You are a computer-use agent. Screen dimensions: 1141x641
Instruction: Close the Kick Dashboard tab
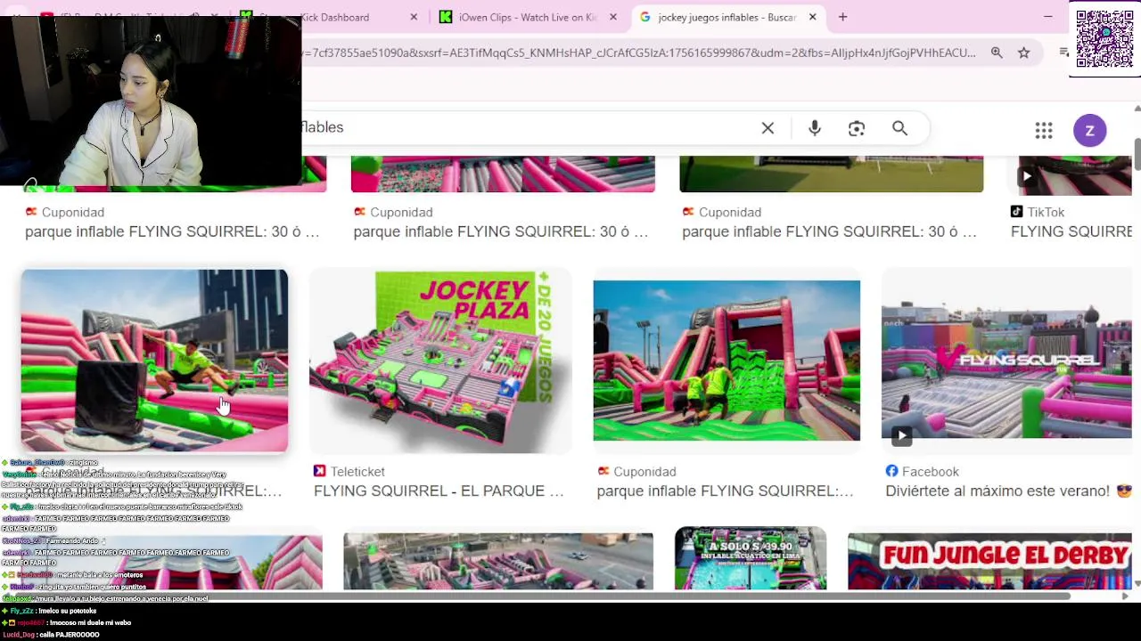pyautogui.click(x=414, y=17)
